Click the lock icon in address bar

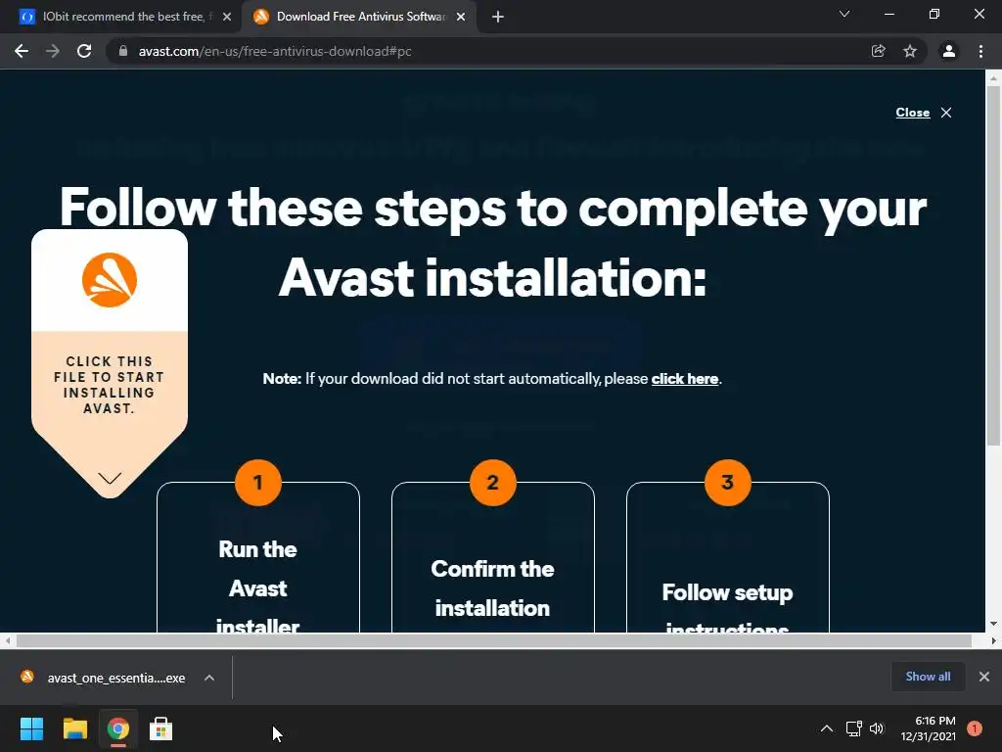tap(123, 51)
